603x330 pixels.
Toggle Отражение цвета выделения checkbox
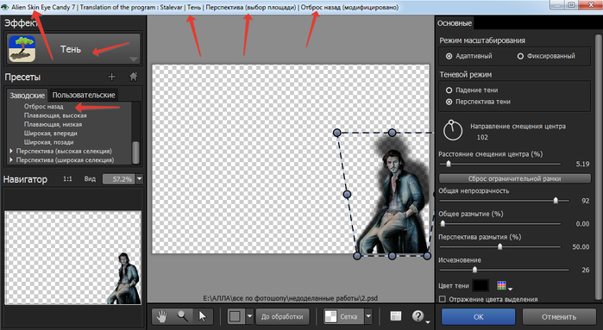[x=443, y=299]
